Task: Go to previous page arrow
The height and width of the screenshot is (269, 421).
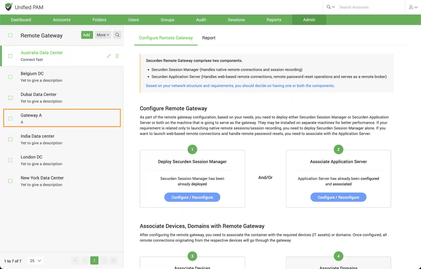Action: [x=85, y=261]
